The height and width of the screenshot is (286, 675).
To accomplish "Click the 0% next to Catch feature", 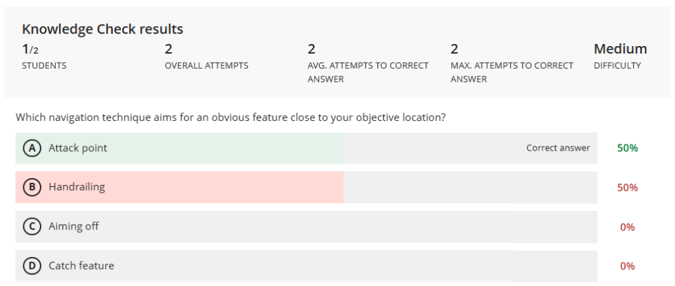I will tap(628, 266).
